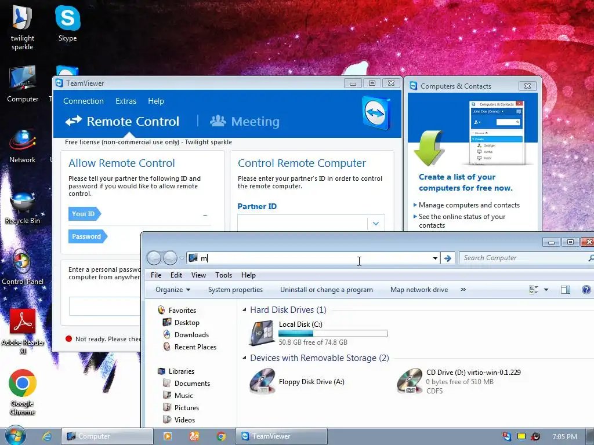Switch to the Remote Control tab
Viewport: 594px width, 445px height.
[122, 122]
